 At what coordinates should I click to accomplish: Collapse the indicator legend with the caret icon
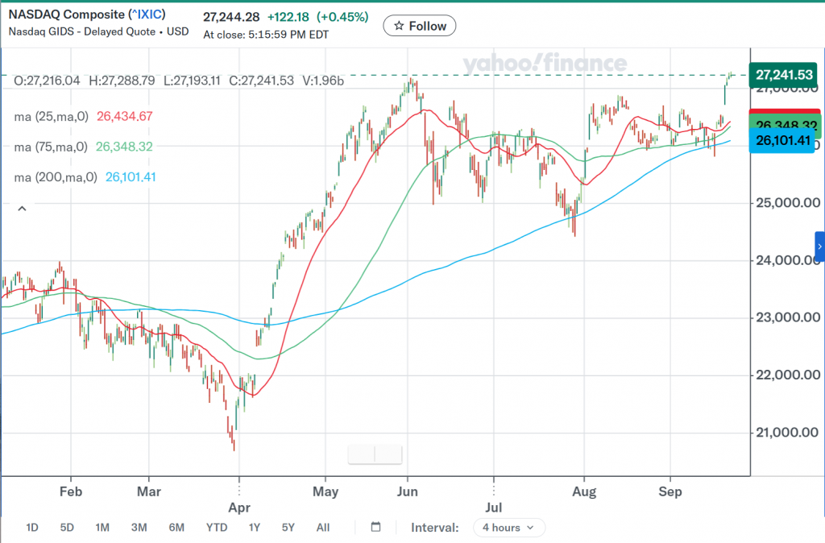click(22, 209)
